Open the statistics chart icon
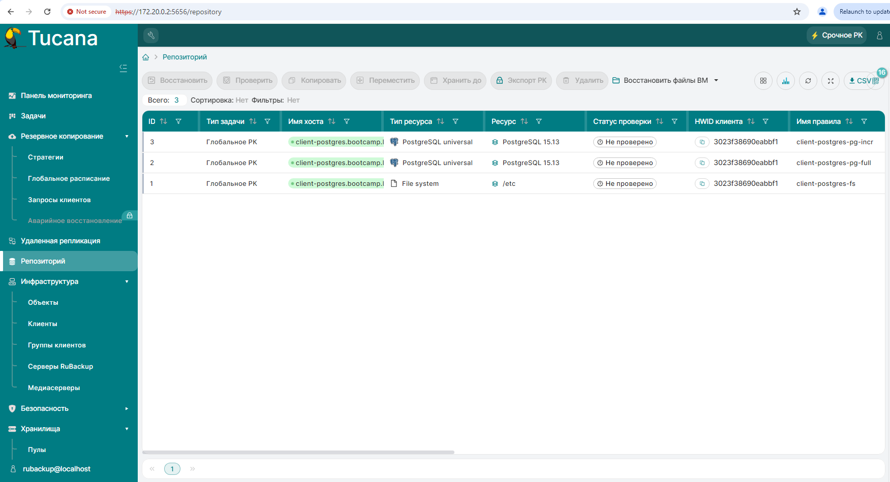This screenshot has height=482, width=890. (785, 81)
